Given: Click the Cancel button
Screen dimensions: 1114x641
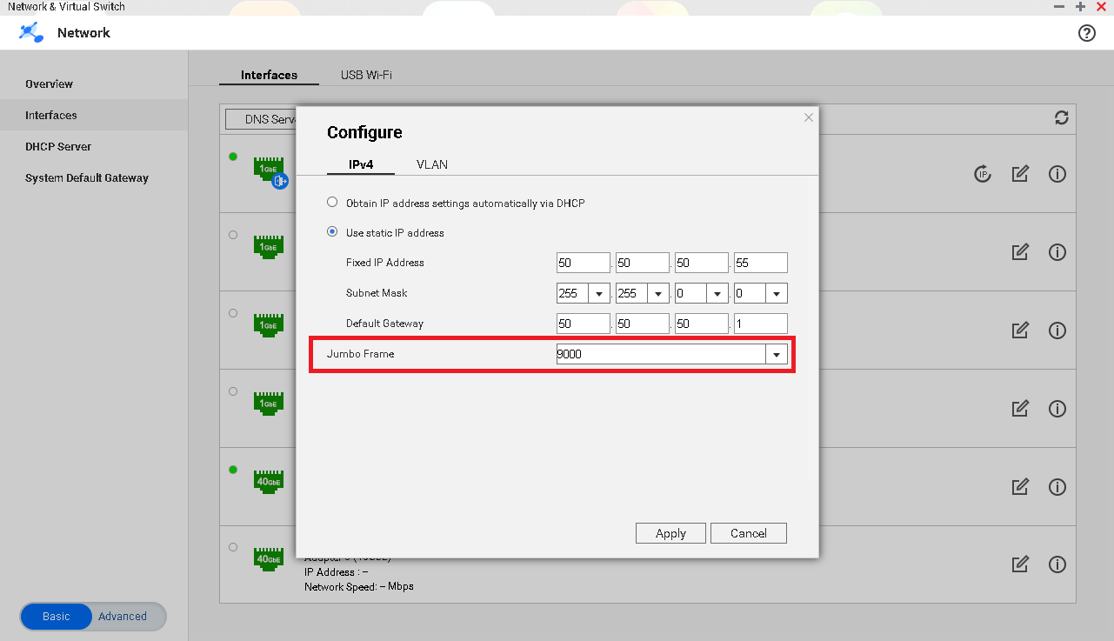Looking at the screenshot, I should [x=748, y=533].
